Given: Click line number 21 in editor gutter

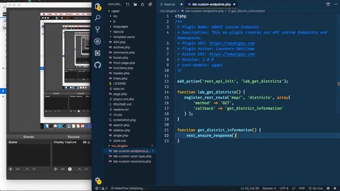Looking at the screenshot, I should click(166, 130).
